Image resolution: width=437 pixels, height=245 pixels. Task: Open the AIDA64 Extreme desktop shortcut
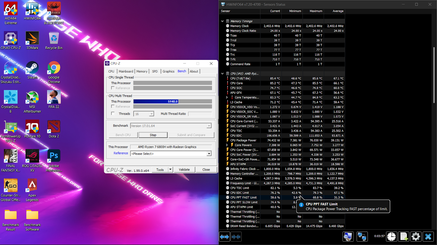[11, 13]
